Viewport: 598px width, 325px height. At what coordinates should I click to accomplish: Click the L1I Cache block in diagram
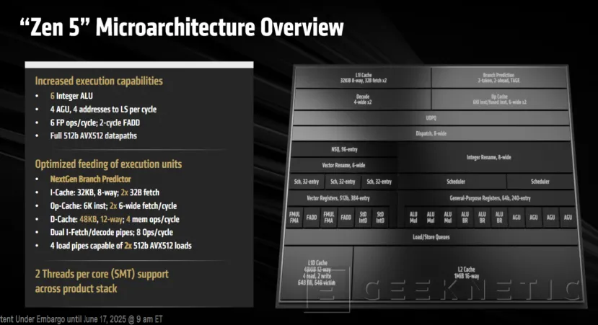pyautogui.click(x=361, y=78)
